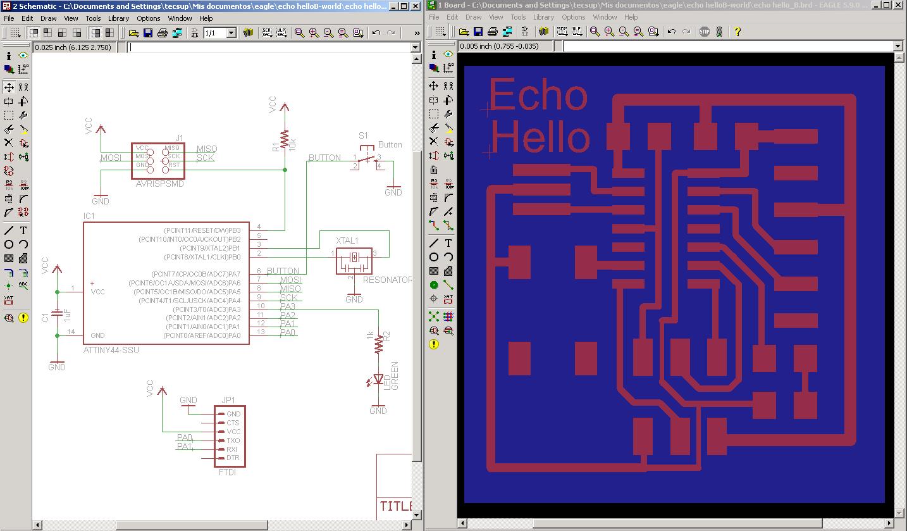The image size is (907, 531).
Task: Click yellow Help question mark in Board window
Action: coord(737,32)
